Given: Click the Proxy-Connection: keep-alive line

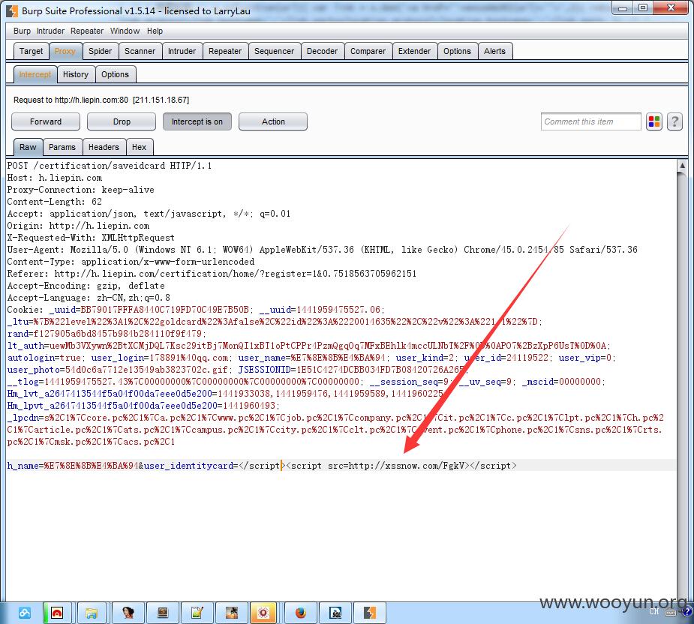Looking at the screenshot, I should (80, 190).
